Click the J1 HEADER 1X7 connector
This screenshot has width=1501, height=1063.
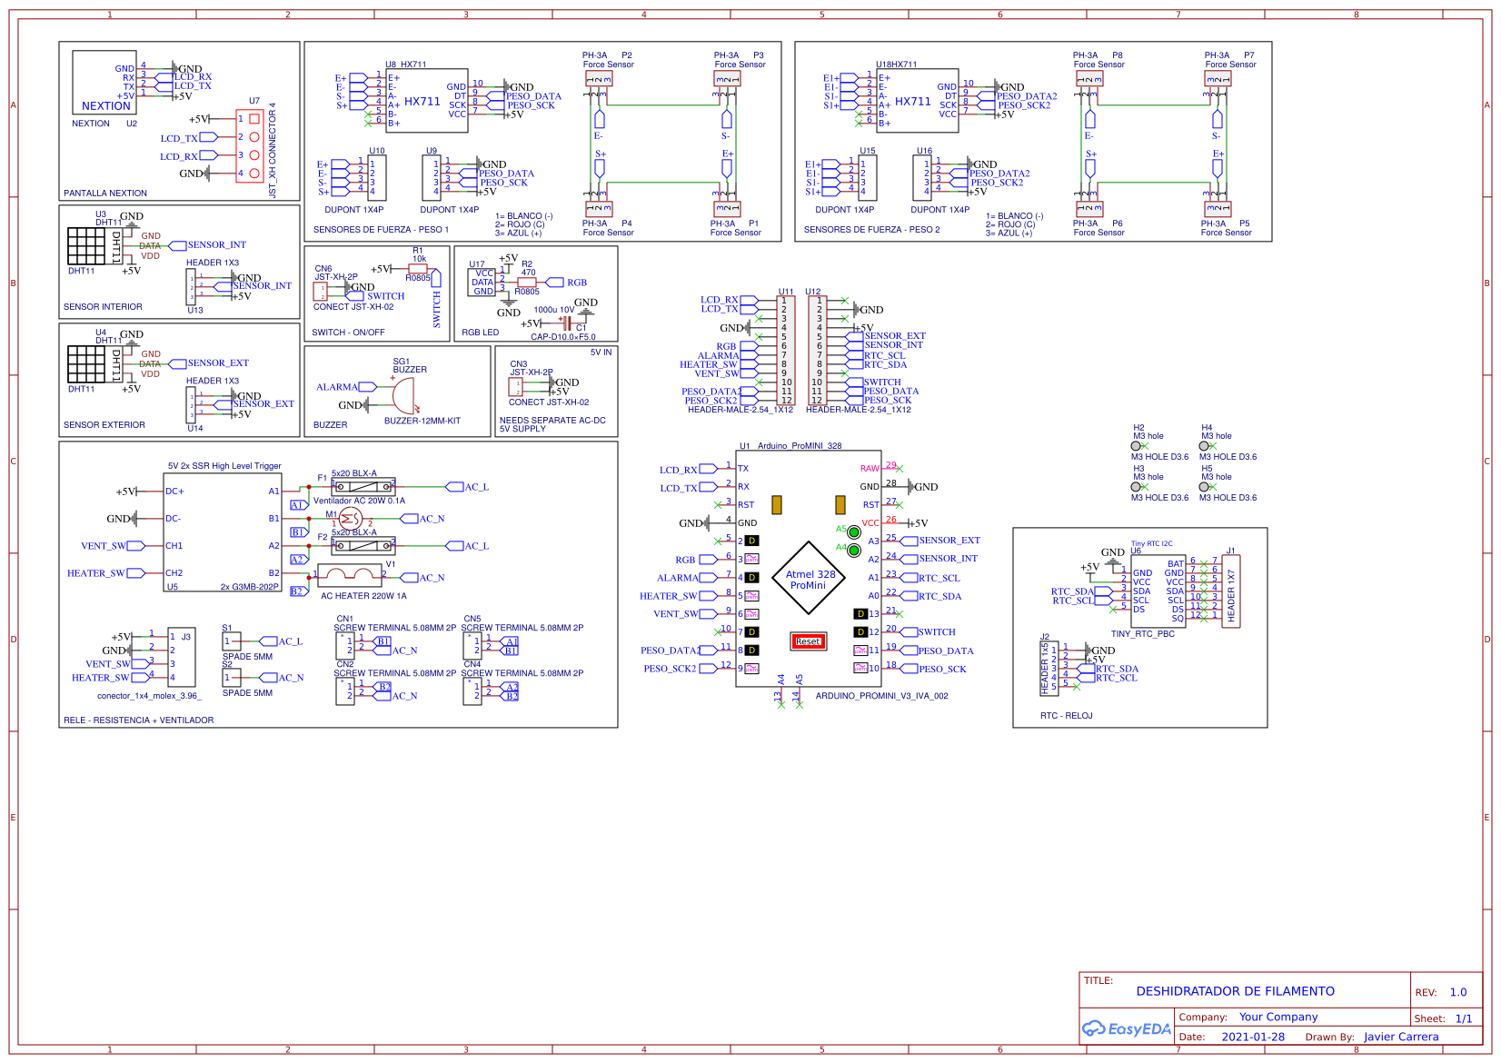click(x=1231, y=591)
